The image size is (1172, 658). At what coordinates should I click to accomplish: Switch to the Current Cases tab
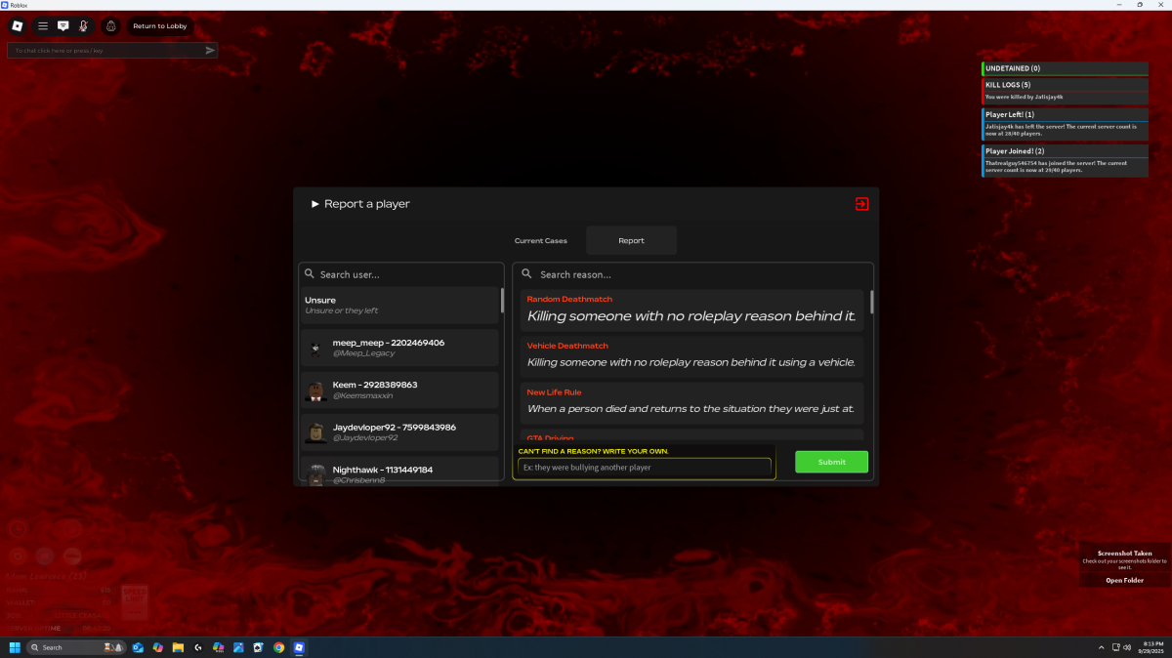coord(540,240)
